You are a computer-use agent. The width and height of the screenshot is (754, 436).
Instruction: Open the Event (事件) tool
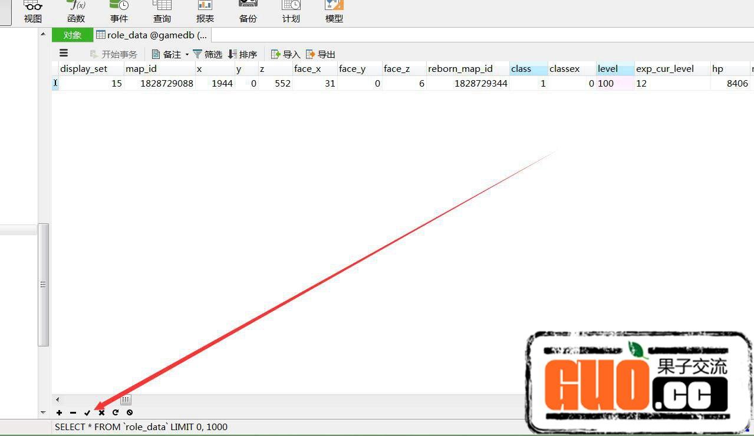(x=119, y=11)
